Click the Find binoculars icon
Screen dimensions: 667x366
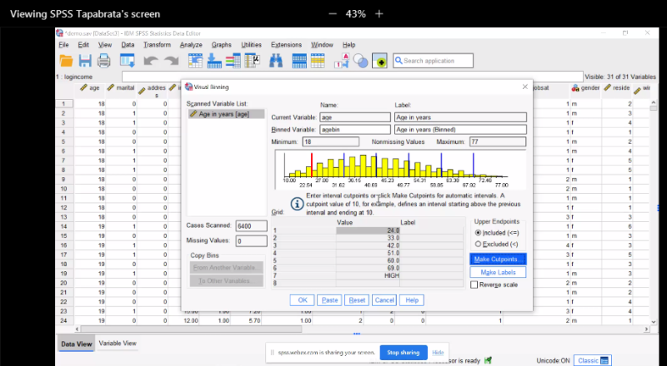tap(277, 61)
